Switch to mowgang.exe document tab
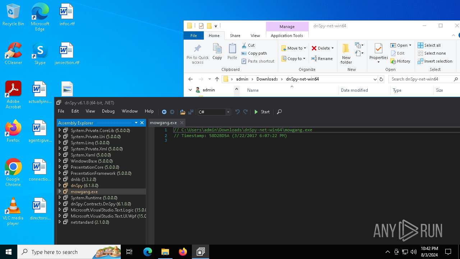This screenshot has height=259, width=460. click(163, 123)
